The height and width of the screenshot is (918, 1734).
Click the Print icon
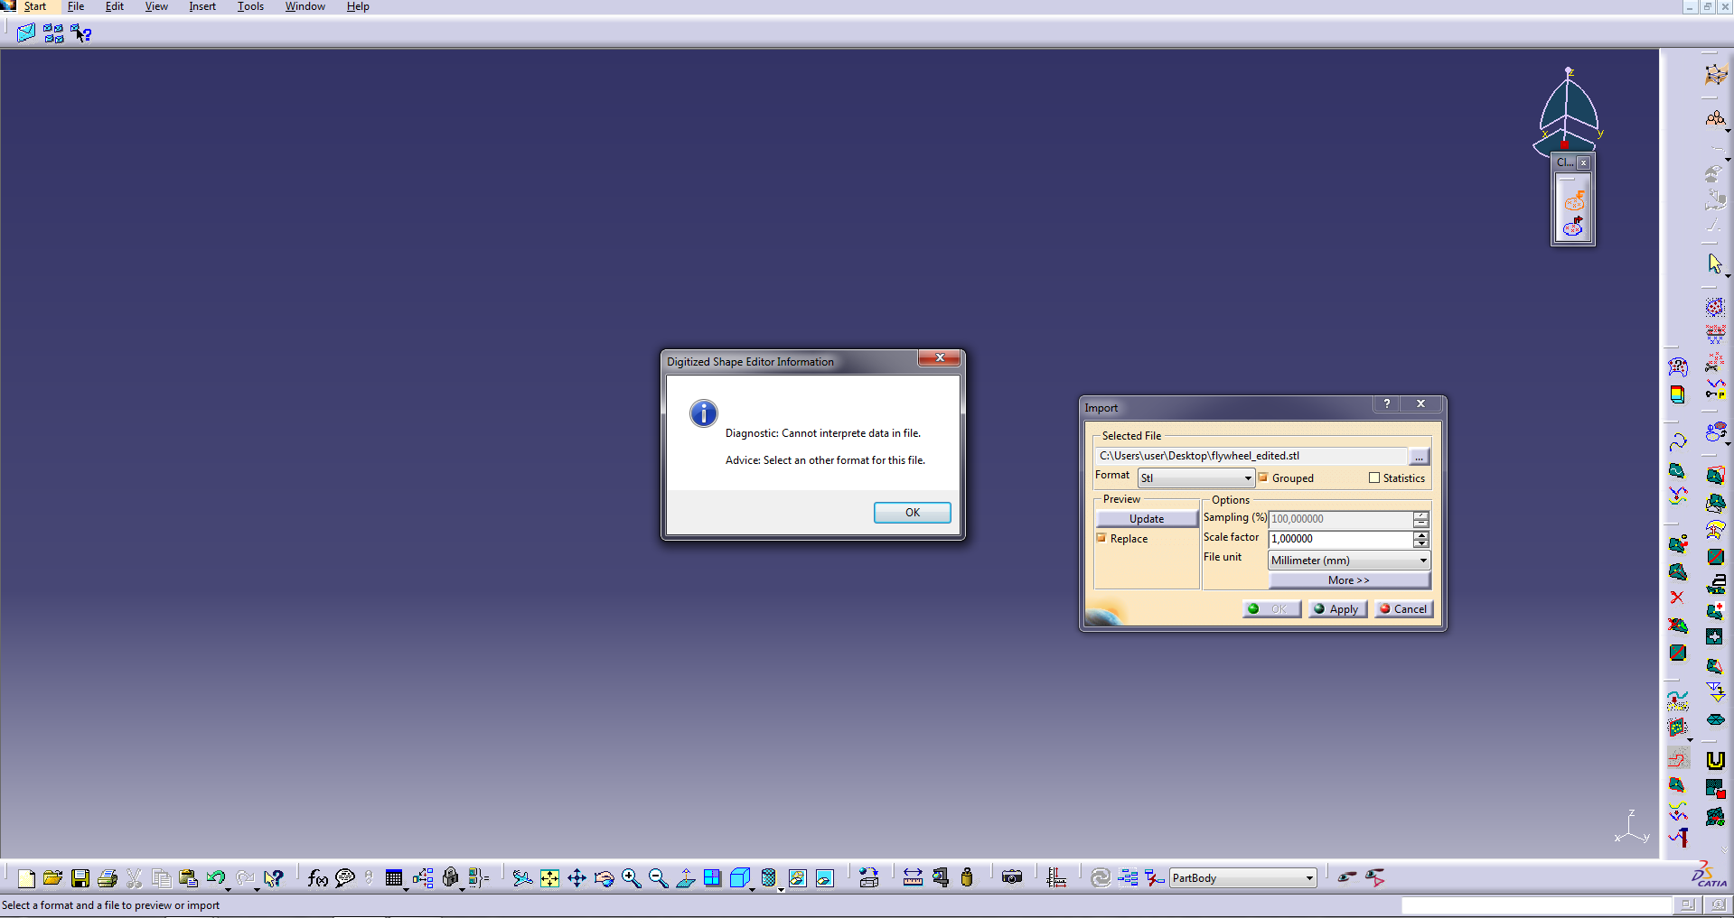[108, 878]
